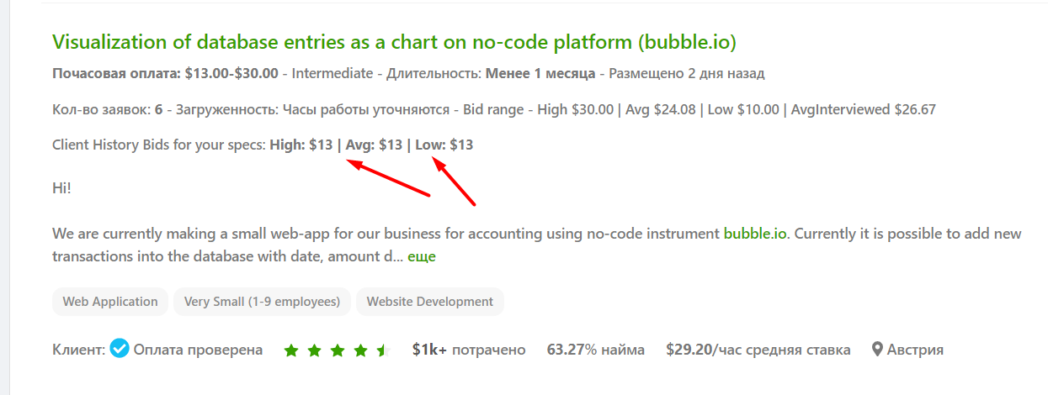Open the bubble.io chart visualization job title

click(394, 42)
